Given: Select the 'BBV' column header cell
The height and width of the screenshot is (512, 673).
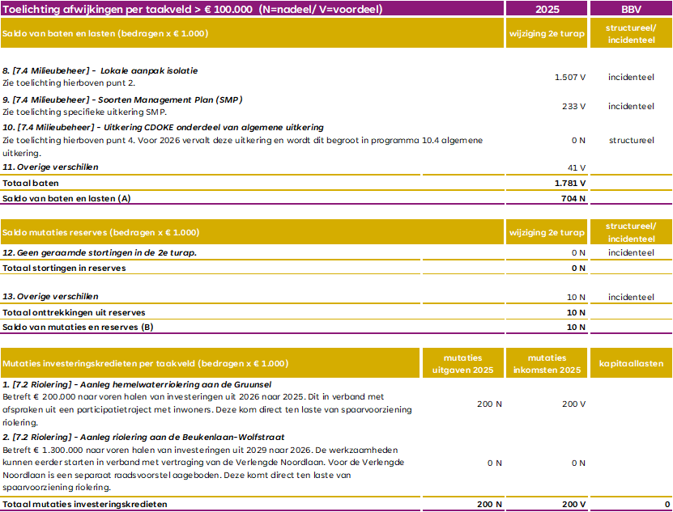Looking at the screenshot, I should (x=631, y=9).
